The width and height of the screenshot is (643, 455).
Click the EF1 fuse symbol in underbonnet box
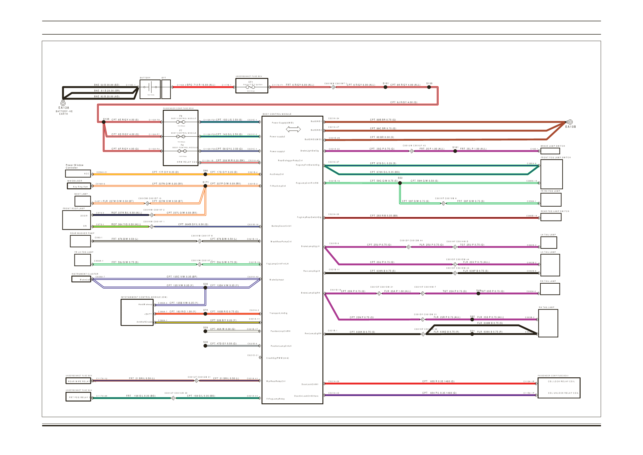(x=250, y=87)
